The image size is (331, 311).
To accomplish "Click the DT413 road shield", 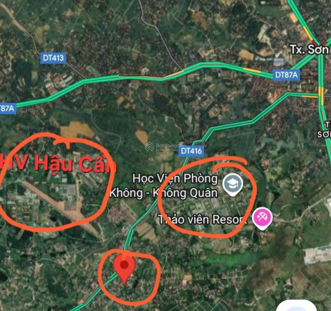I will click(x=53, y=58).
